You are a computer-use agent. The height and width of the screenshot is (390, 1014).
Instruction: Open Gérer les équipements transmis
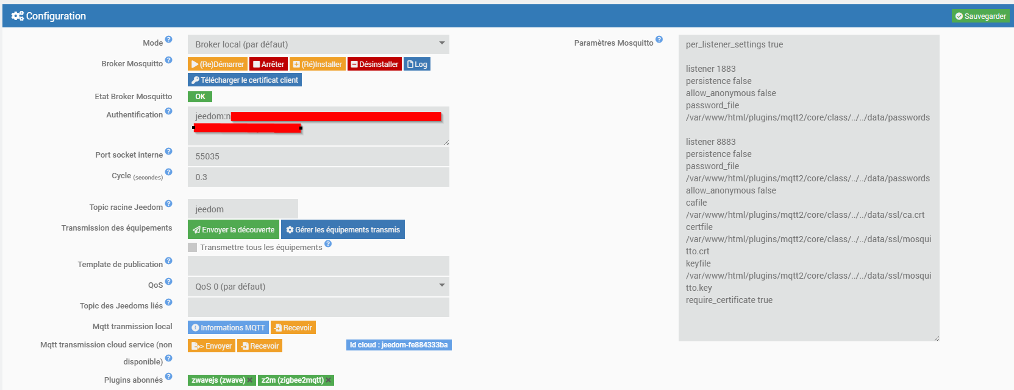coord(343,229)
